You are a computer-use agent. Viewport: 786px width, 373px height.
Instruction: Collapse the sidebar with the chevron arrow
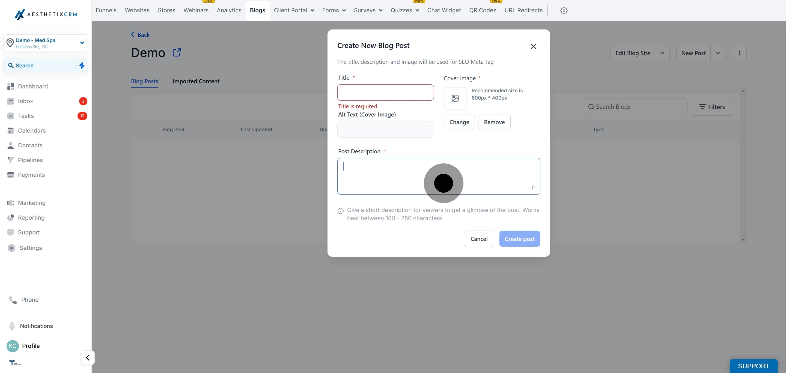[88, 357]
